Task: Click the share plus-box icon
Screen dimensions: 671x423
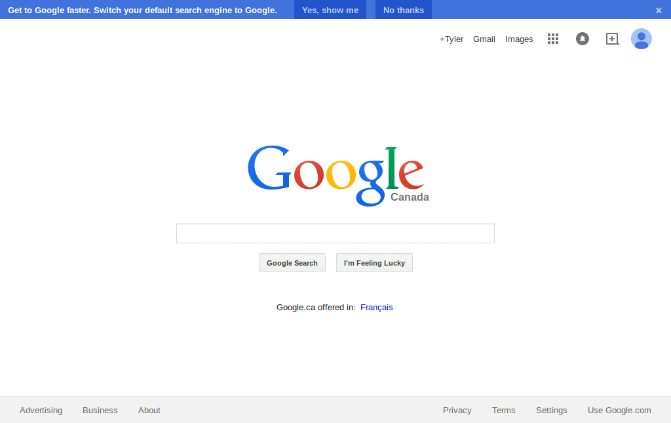Action: 613,39
